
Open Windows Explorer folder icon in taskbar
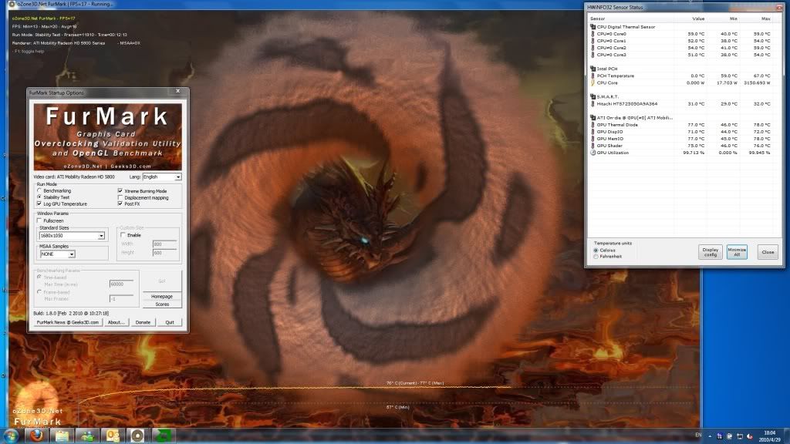(x=62, y=436)
